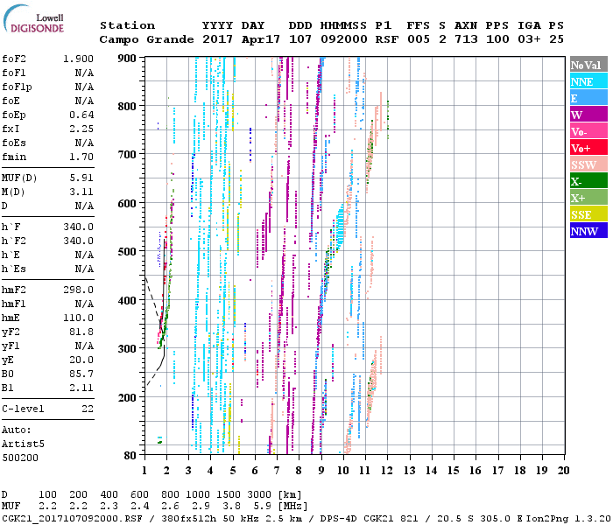Select the Vo+ legend swatch

coord(588,148)
